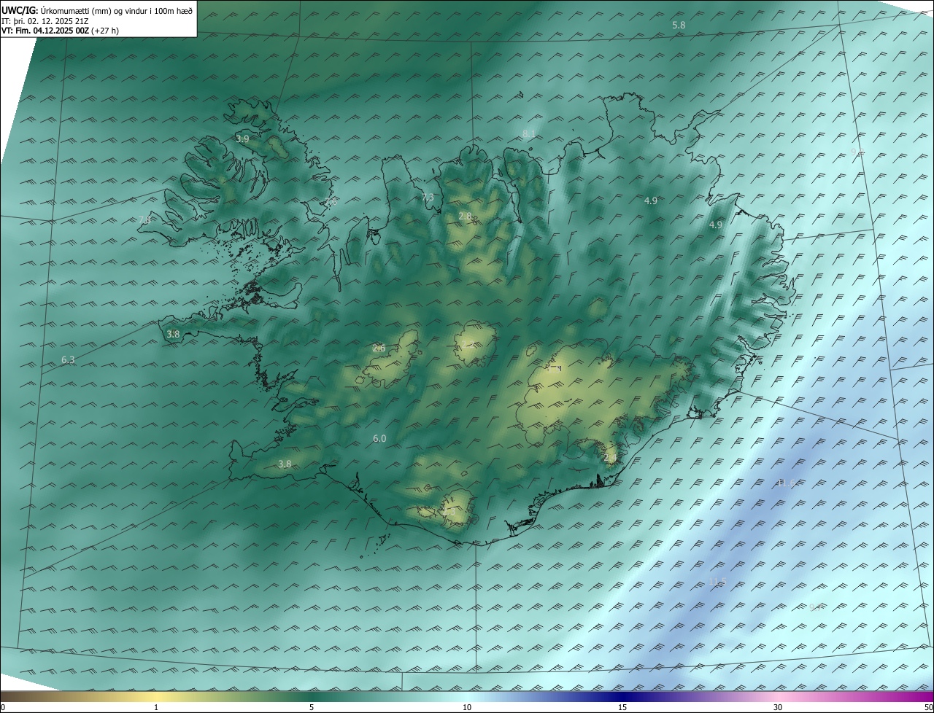Screen dimensions: 934x713
Task: Click the 11.5 value over the ocean
Action: tap(717, 581)
